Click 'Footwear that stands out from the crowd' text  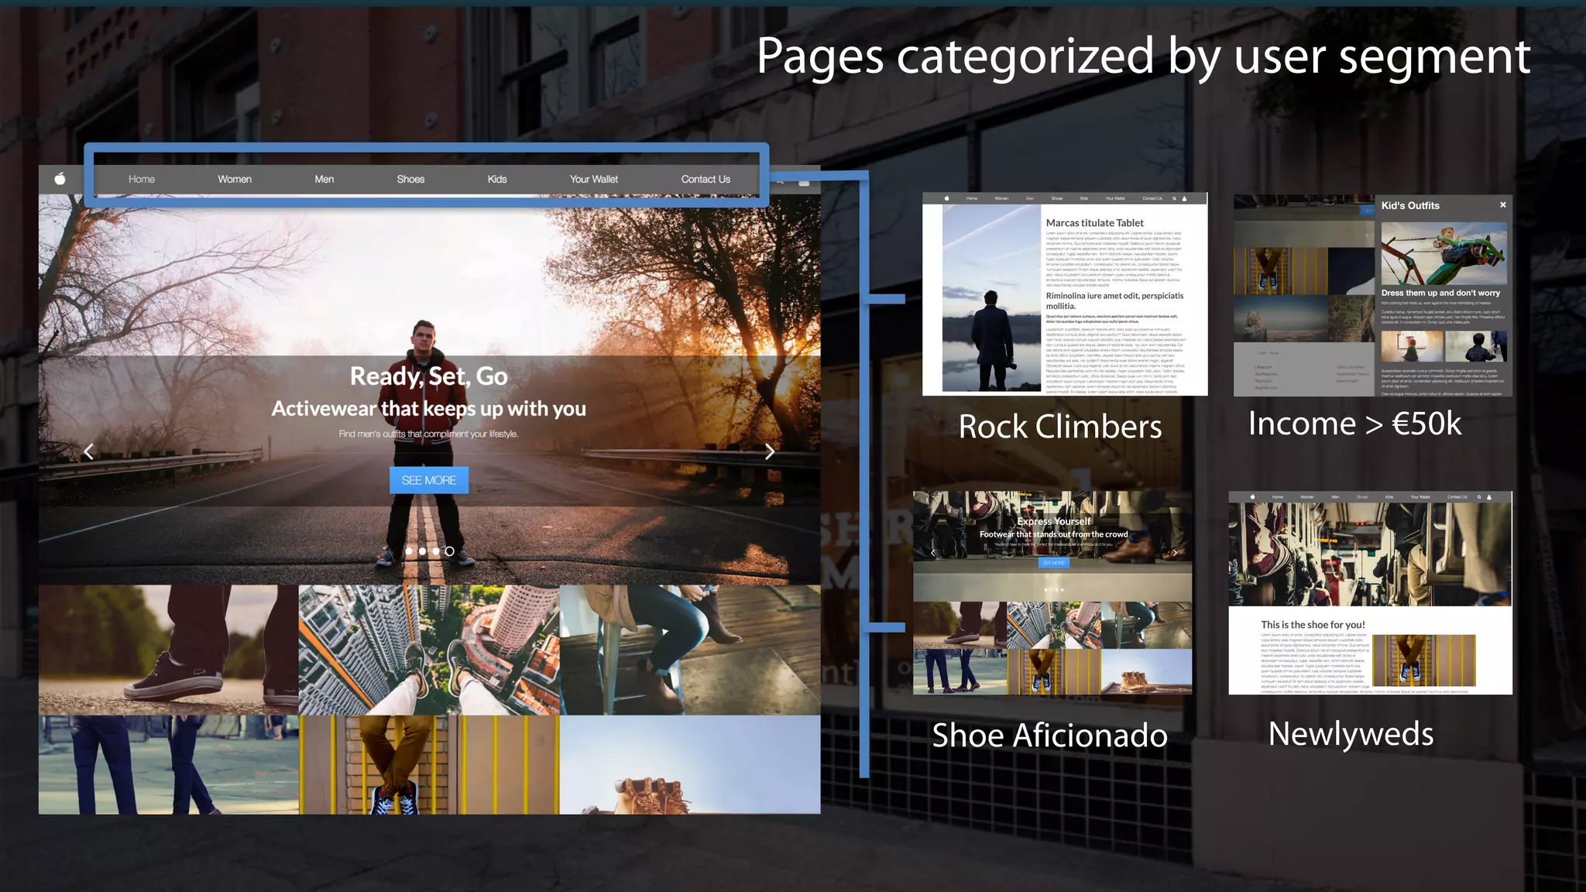pyautogui.click(x=1053, y=534)
